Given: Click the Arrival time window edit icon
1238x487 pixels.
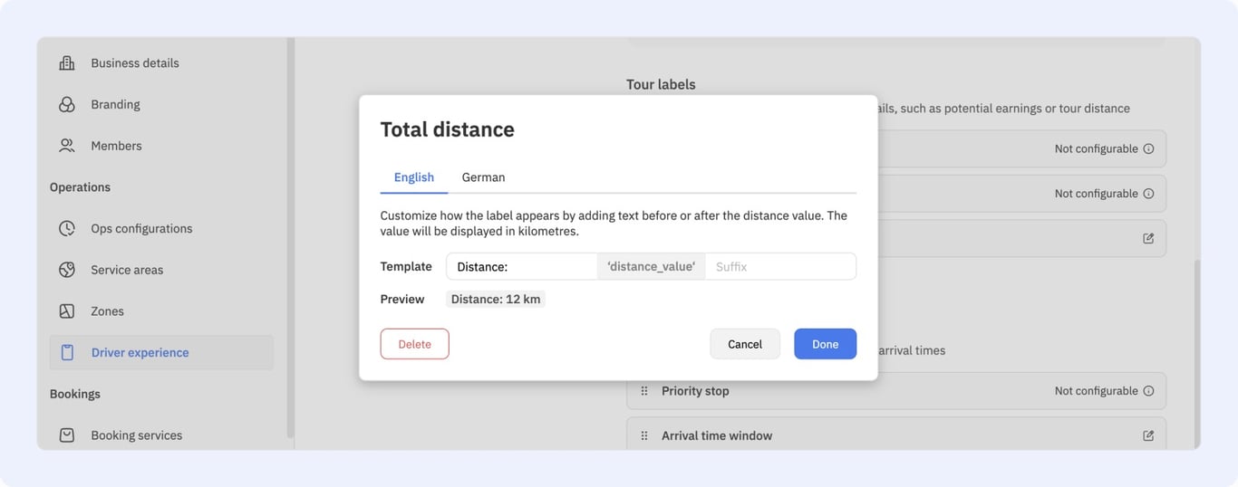Looking at the screenshot, I should point(1148,435).
